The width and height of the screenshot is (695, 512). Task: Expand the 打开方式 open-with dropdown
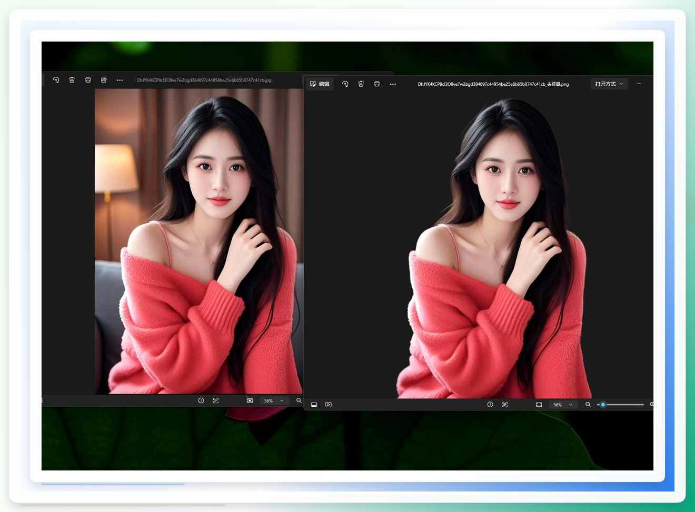coord(609,84)
